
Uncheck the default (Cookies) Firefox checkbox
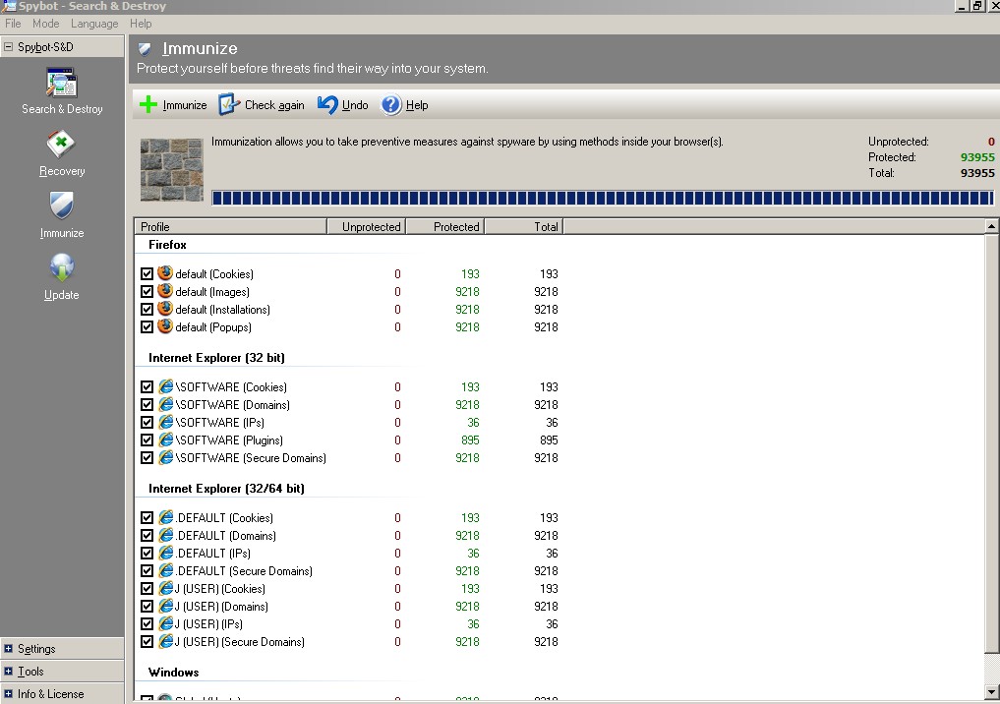click(x=147, y=273)
